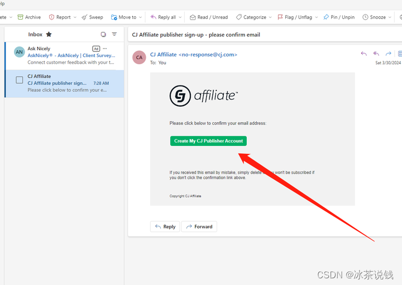Open the Snooze dropdown arrow
This screenshot has width=402, height=285.
click(390, 17)
